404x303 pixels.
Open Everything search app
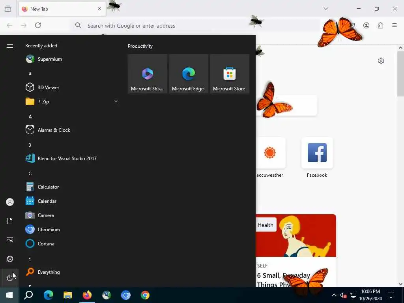click(72, 272)
